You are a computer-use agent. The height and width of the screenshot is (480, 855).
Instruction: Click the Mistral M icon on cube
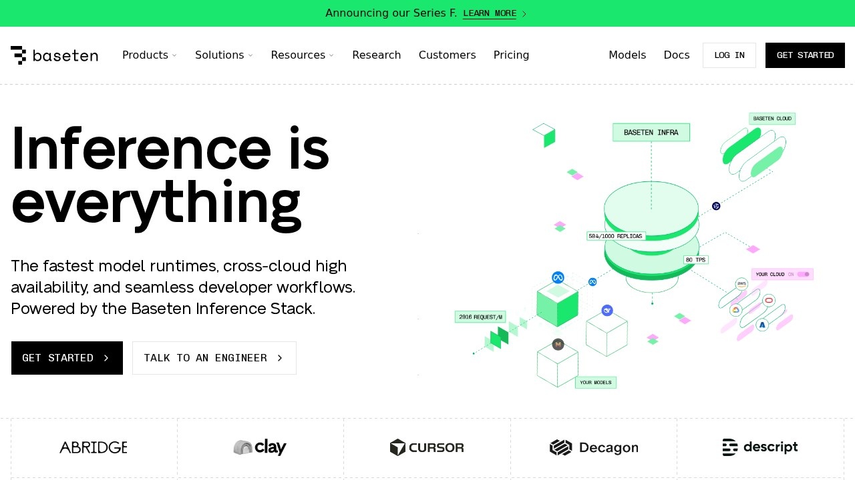(558, 345)
